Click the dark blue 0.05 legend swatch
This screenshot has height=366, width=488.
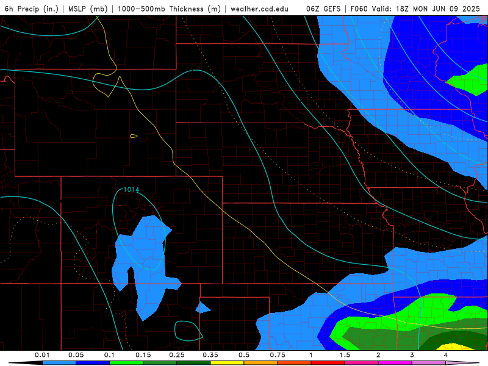tap(93, 363)
